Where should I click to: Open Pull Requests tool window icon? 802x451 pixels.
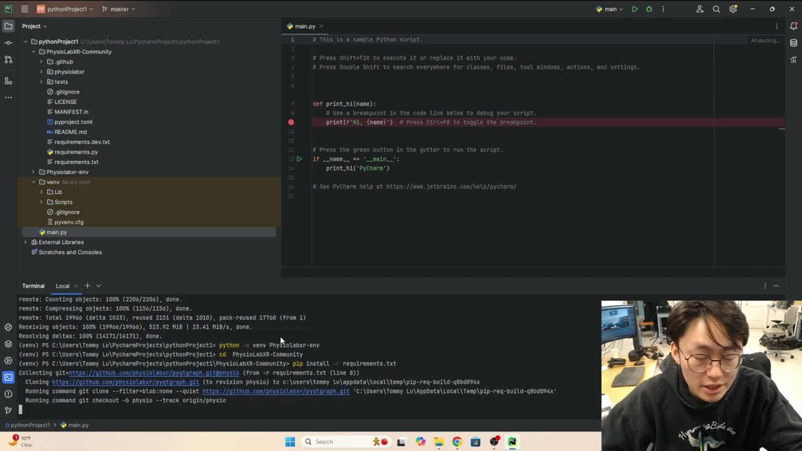click(x=8, y=60)
